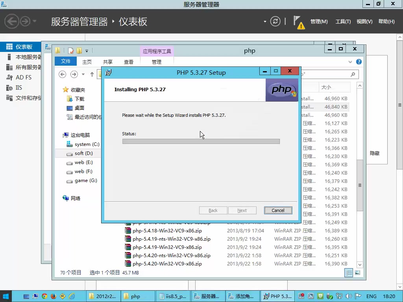The width and height of the screenshot is (403, 302).
Task: Click the 应用程序工具 contextual tab header
Action: 157,51
